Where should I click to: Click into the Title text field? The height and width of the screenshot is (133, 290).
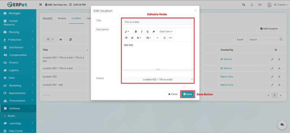tap(158, 22)
